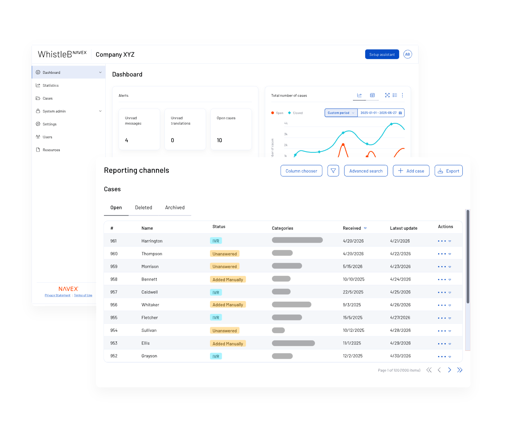The image size is (516, 430).
Task: Open action dropdown arrow for case 952 Grayson
Action: coord(450,357)
